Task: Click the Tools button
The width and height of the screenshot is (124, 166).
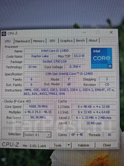Action: [x=58, y=145]
